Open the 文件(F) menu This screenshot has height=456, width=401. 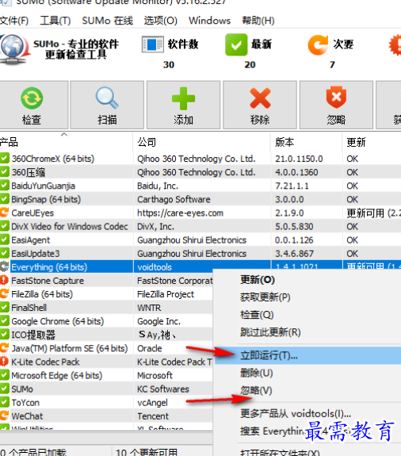click(x=14, y=21)
